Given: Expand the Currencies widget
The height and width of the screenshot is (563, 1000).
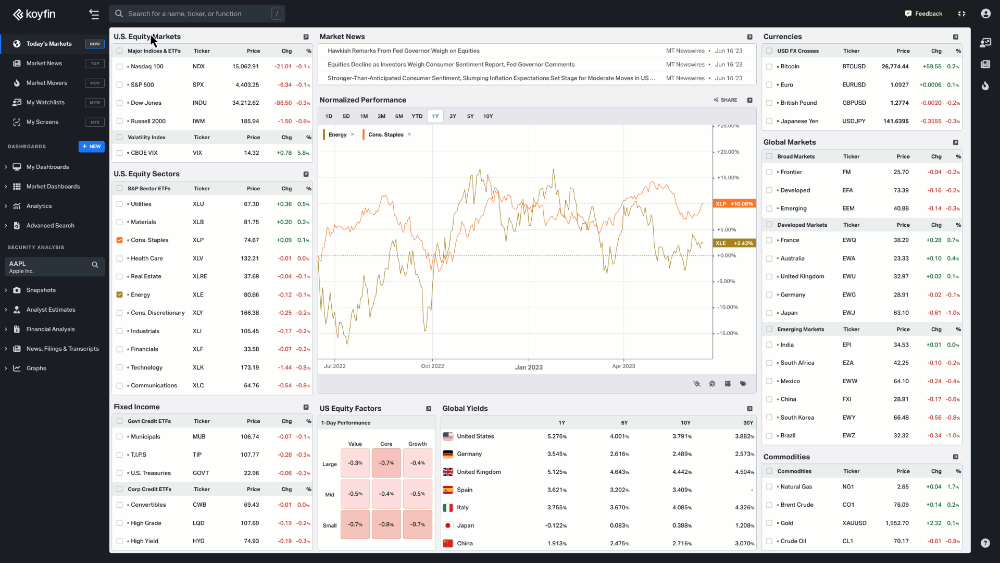Looking at the screenshot, I should pyautogui.click(x=956, y=37).
